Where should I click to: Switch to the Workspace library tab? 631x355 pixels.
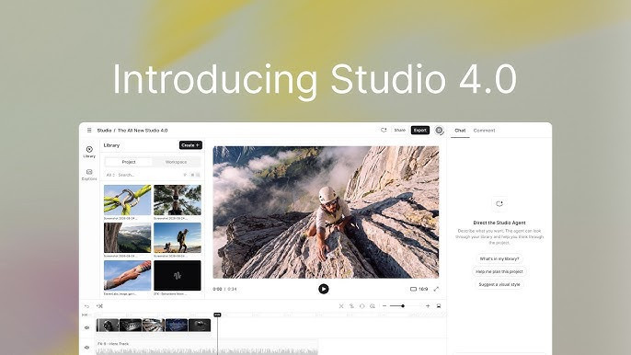point(176,162)
